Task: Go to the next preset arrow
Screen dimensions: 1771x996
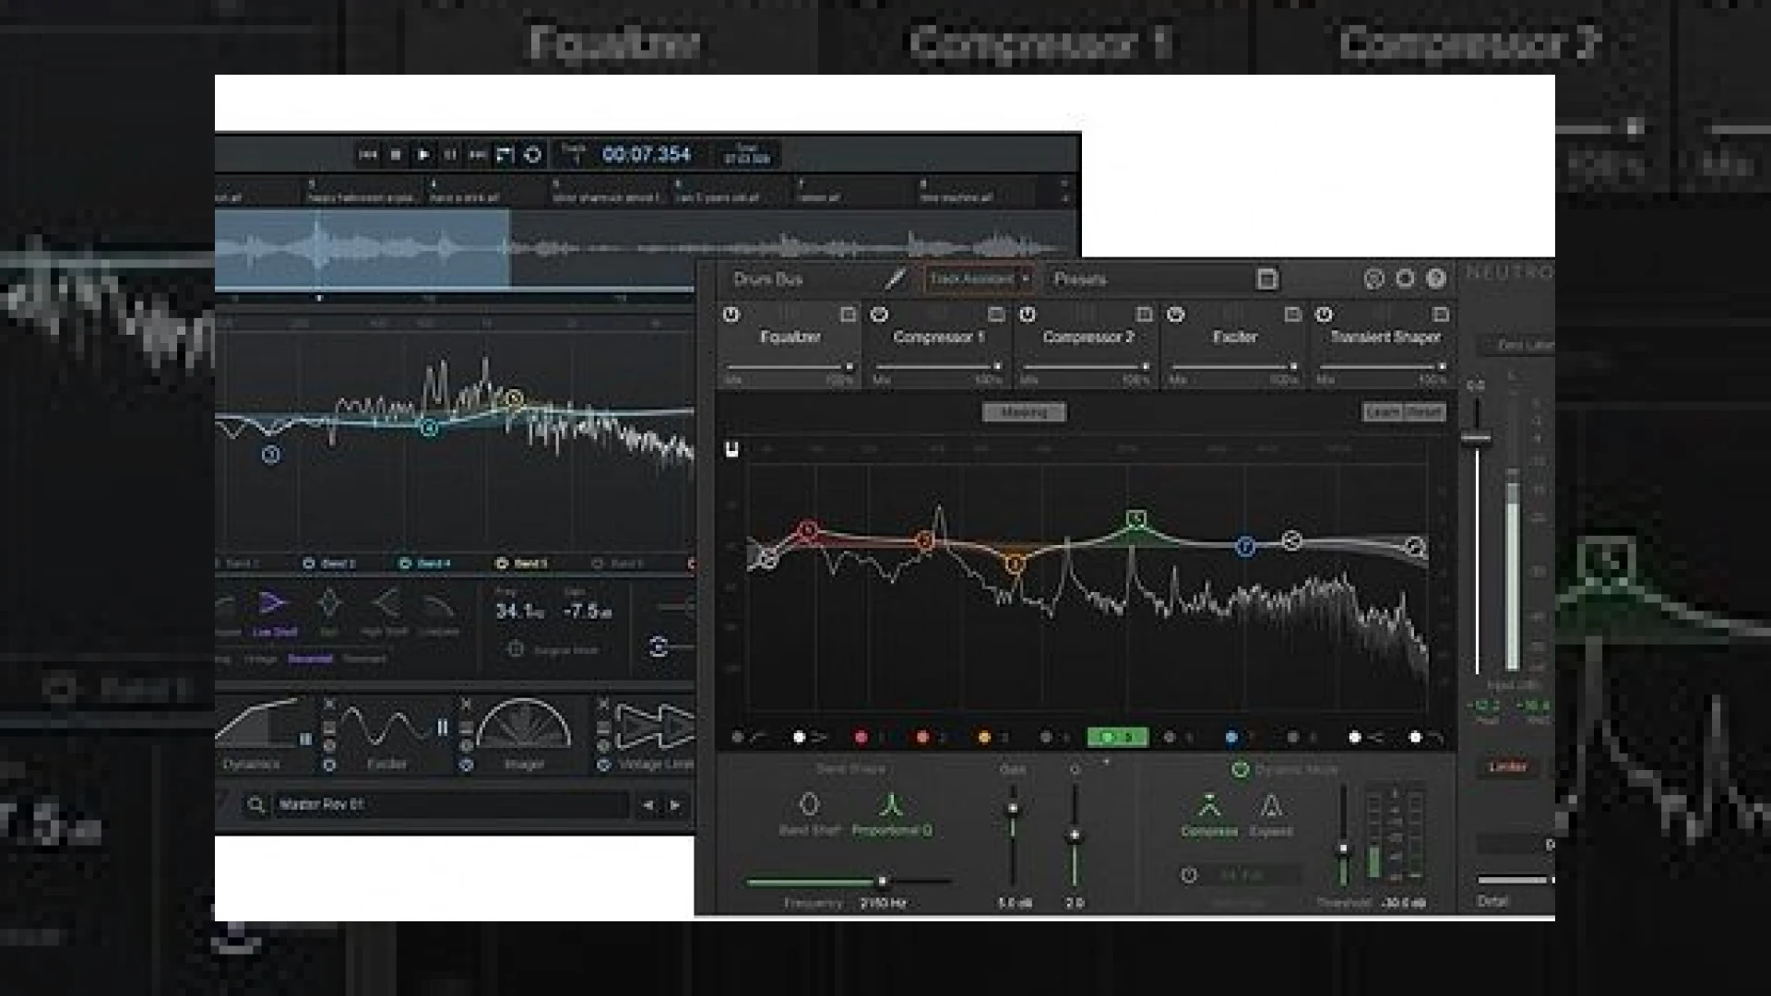Action: tap(675, 805)
